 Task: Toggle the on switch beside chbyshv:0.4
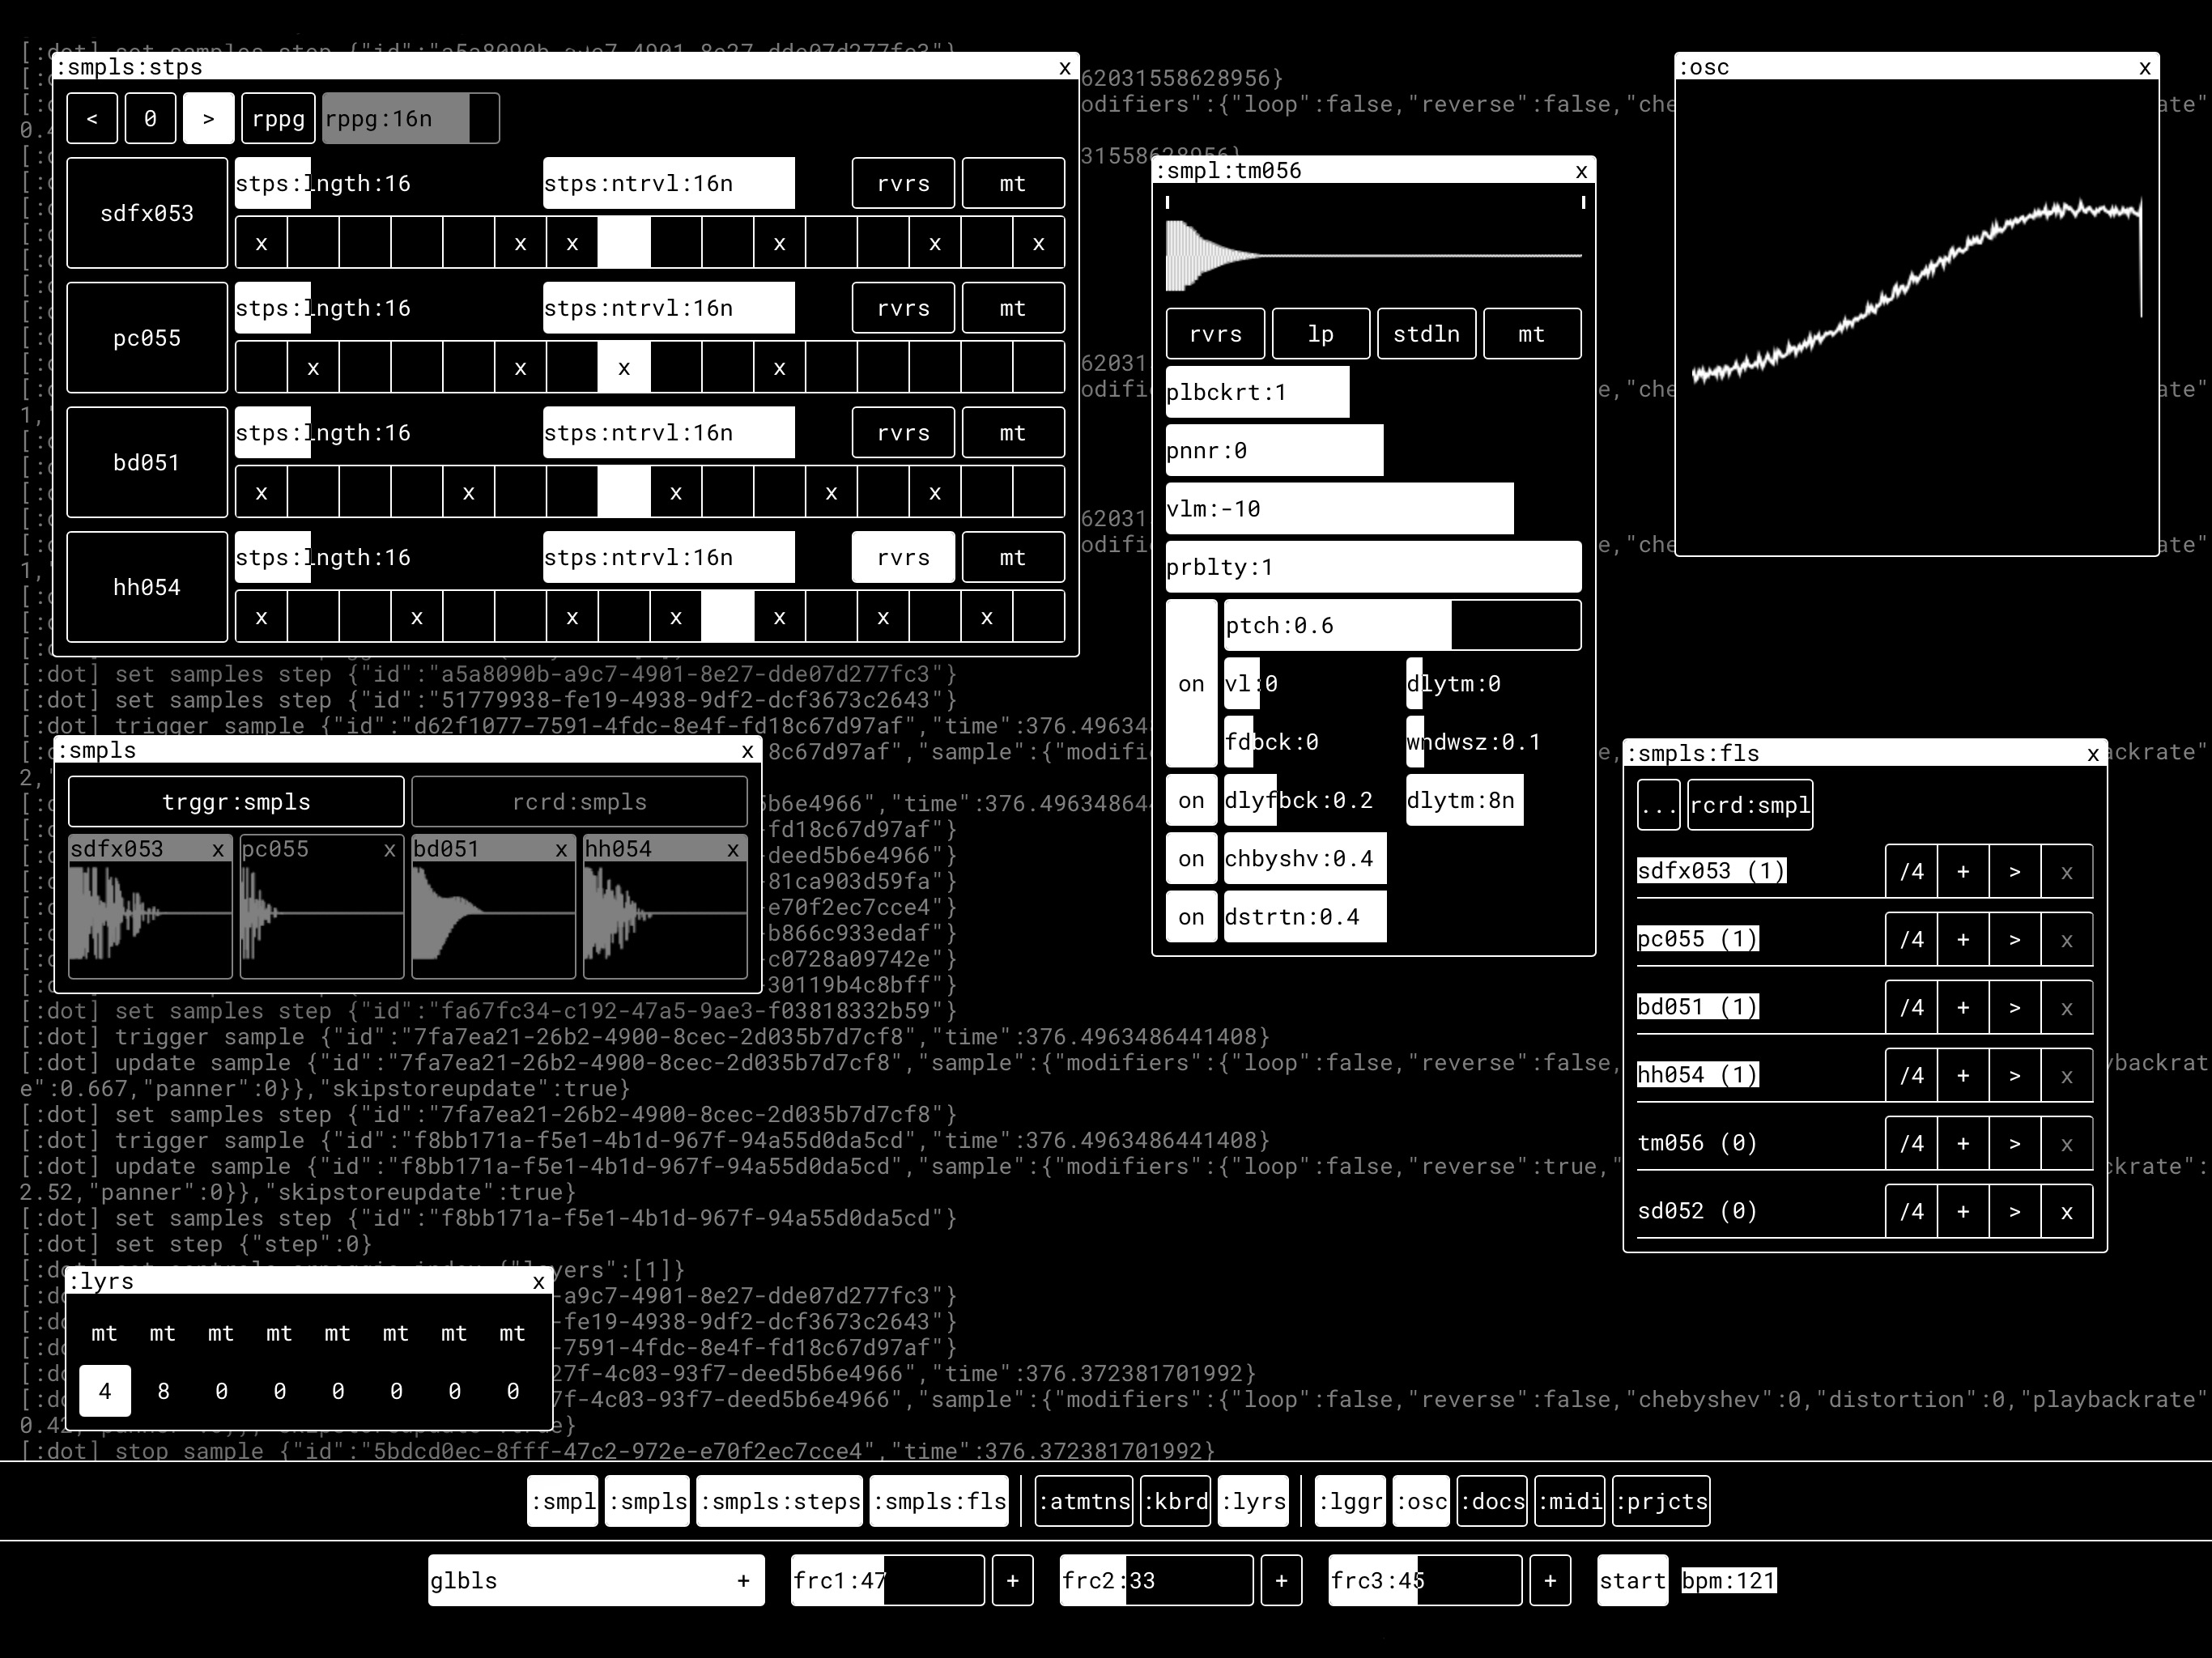pyautogui.click(x=1191, y=858)
